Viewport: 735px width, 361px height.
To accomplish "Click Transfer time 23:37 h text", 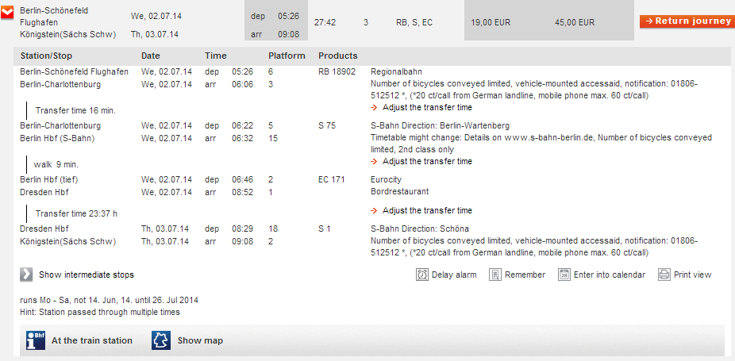I will point(76,213).
